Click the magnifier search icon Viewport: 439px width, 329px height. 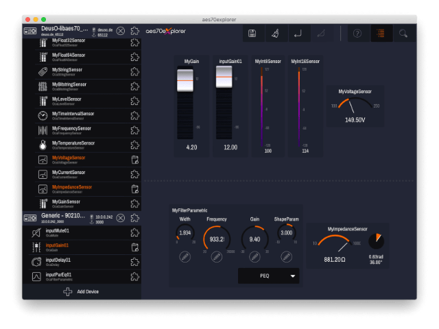pos(403,33)
